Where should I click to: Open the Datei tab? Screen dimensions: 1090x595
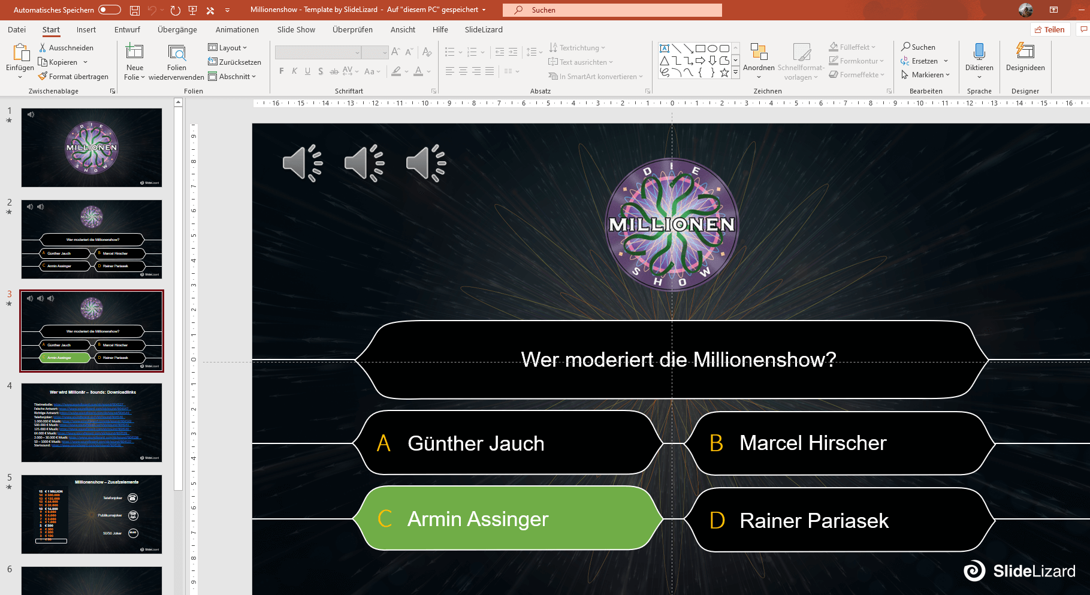tap(17, 29)
